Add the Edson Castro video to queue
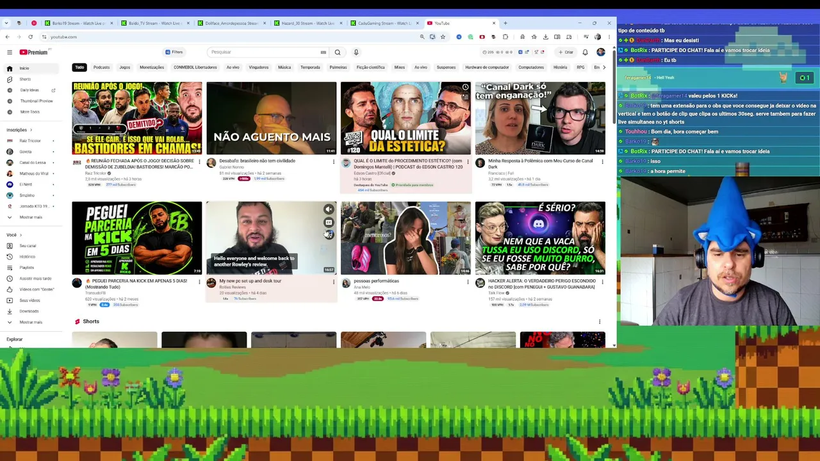 pos(465,97)
